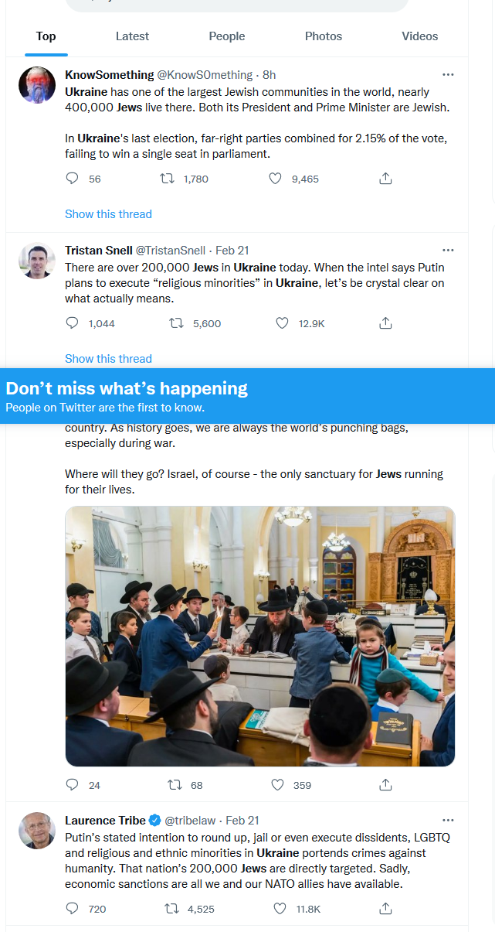This screenshot has height=932, width=495.
Task: Open the synagogue photo in the tweet
Action: tap(259, 636)
